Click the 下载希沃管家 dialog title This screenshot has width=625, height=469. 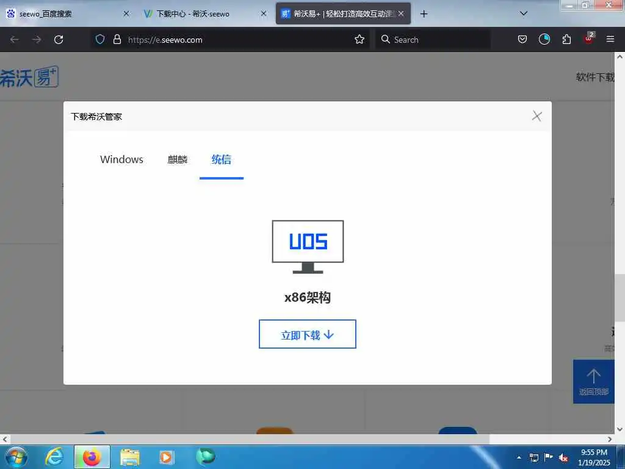96,117
